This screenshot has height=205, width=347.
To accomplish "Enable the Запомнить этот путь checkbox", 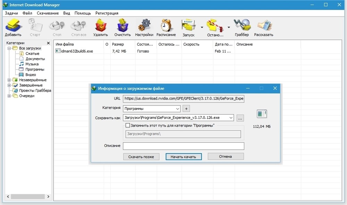I will [x=128, y=125].
